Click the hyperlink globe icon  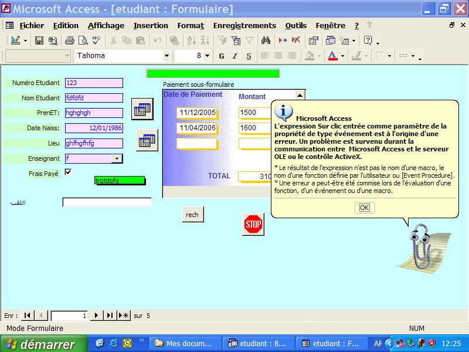click(174, 40)
